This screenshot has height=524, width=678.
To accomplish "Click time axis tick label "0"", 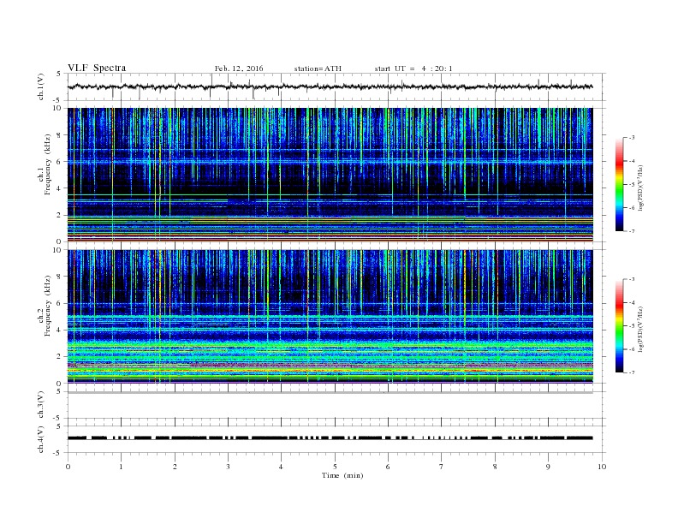I will [68, 467].
